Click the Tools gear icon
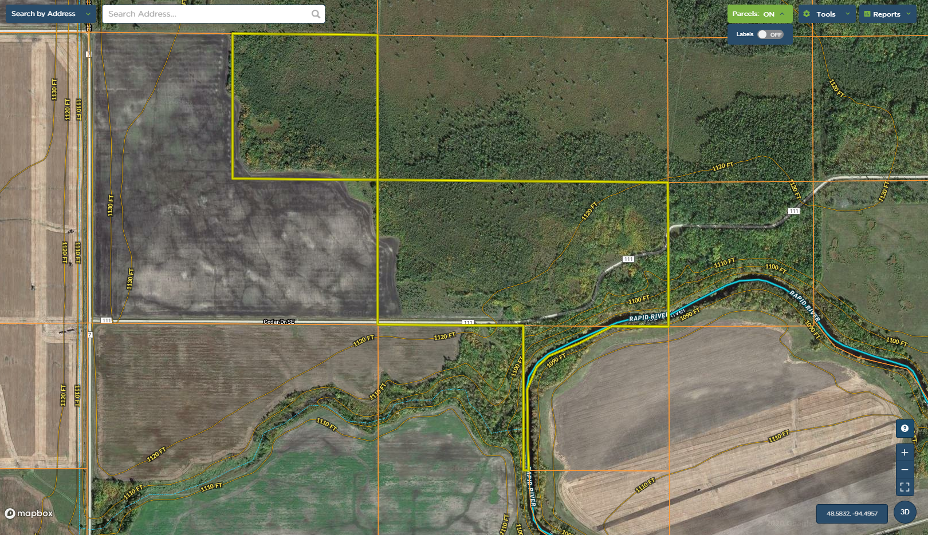Image resolution: width=928 pixels, height=535 pixels. click(x=807, y=14)
